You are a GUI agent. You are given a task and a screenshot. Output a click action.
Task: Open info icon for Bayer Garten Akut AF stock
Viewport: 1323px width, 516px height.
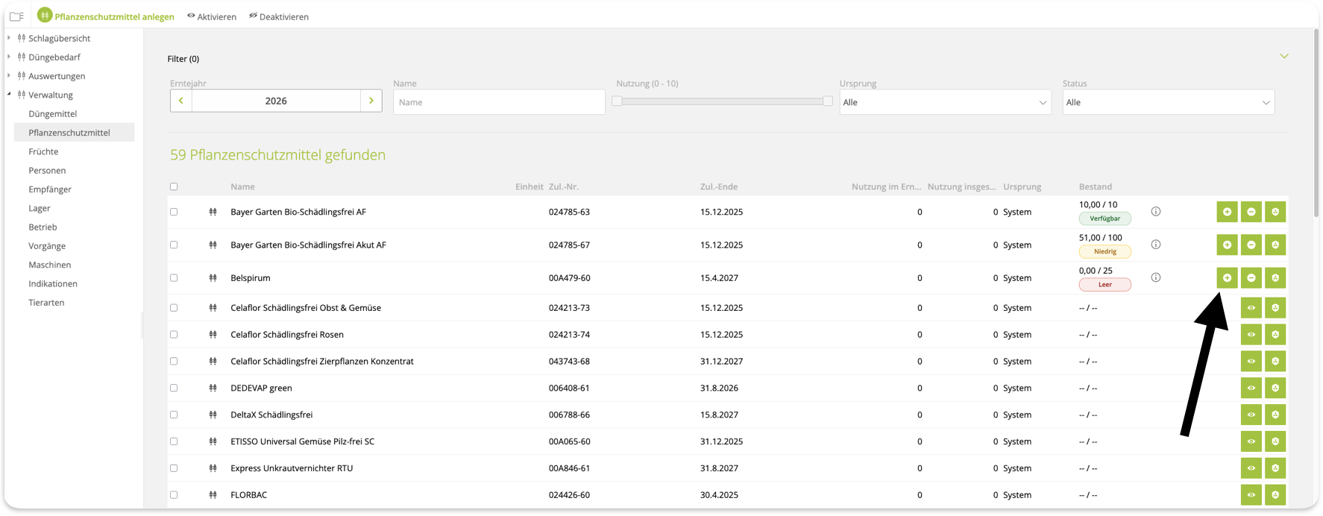[x=1155, y=245]
